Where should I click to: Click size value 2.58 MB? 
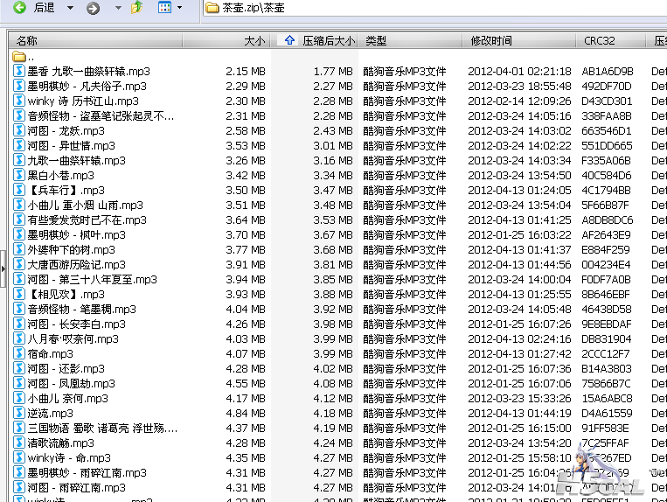pyautogui.click(x=246, y=131)
